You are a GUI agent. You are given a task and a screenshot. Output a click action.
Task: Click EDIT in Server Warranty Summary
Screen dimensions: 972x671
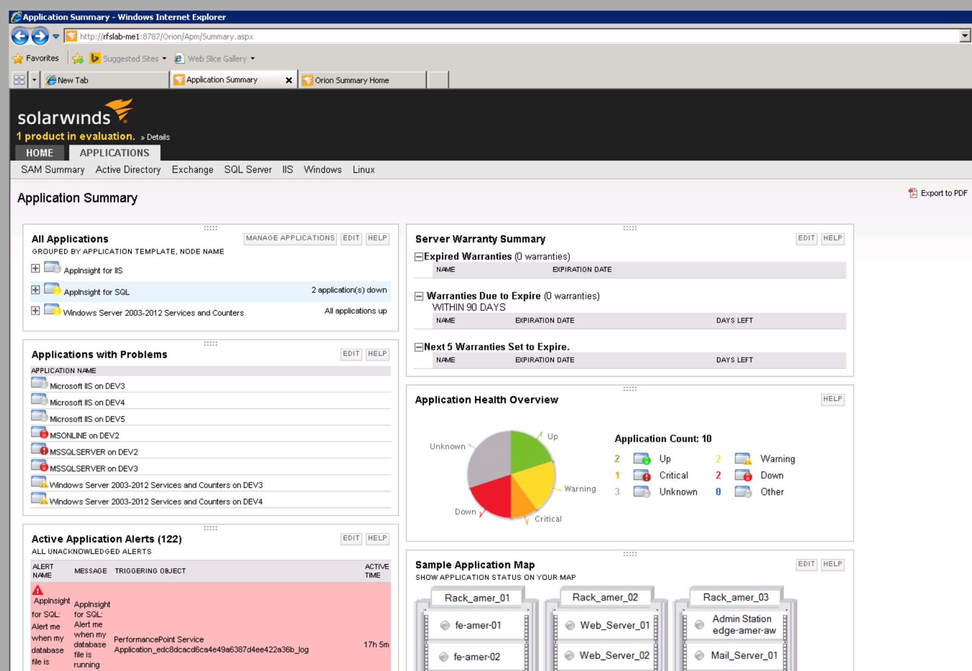[806, 238]
